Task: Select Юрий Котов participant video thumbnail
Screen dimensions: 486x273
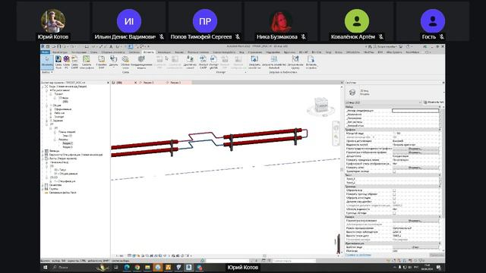Action: pos(53,21)
